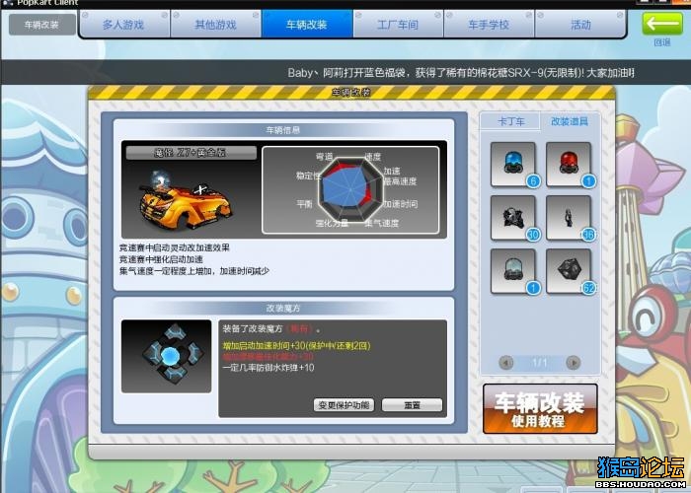This screenshot has width=691, height=493.
Task: Click the 装备了改装魔方 status line
Action: pyautogui.click(x=271, y=328)
